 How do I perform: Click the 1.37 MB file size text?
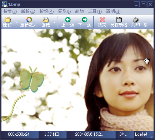coord(52,134)
